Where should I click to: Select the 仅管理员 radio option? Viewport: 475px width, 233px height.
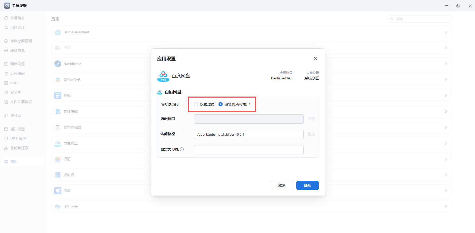pyautogui.click(x=196, y=104)
